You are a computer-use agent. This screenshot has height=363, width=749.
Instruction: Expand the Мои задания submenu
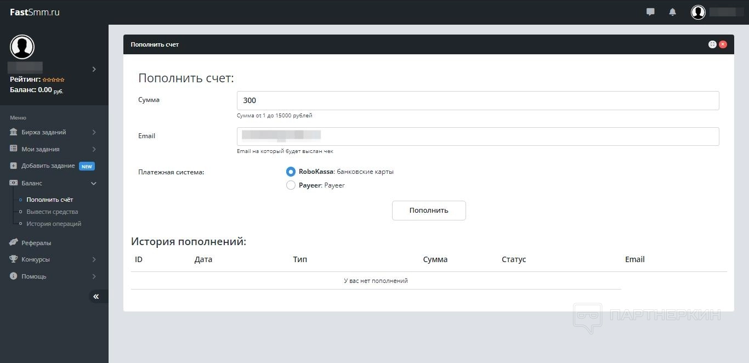(94, 149)
